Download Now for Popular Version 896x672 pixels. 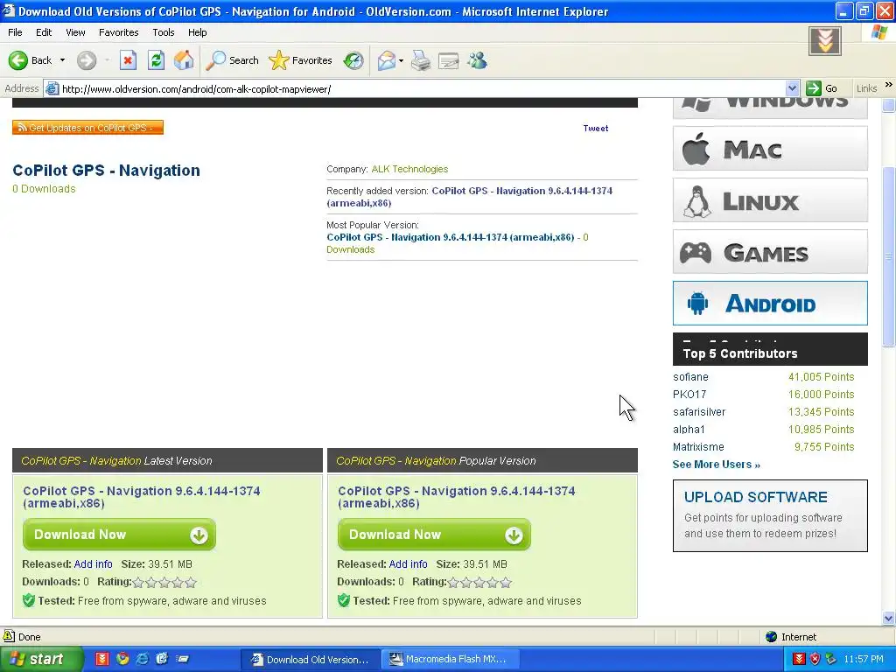click(434, 535)
